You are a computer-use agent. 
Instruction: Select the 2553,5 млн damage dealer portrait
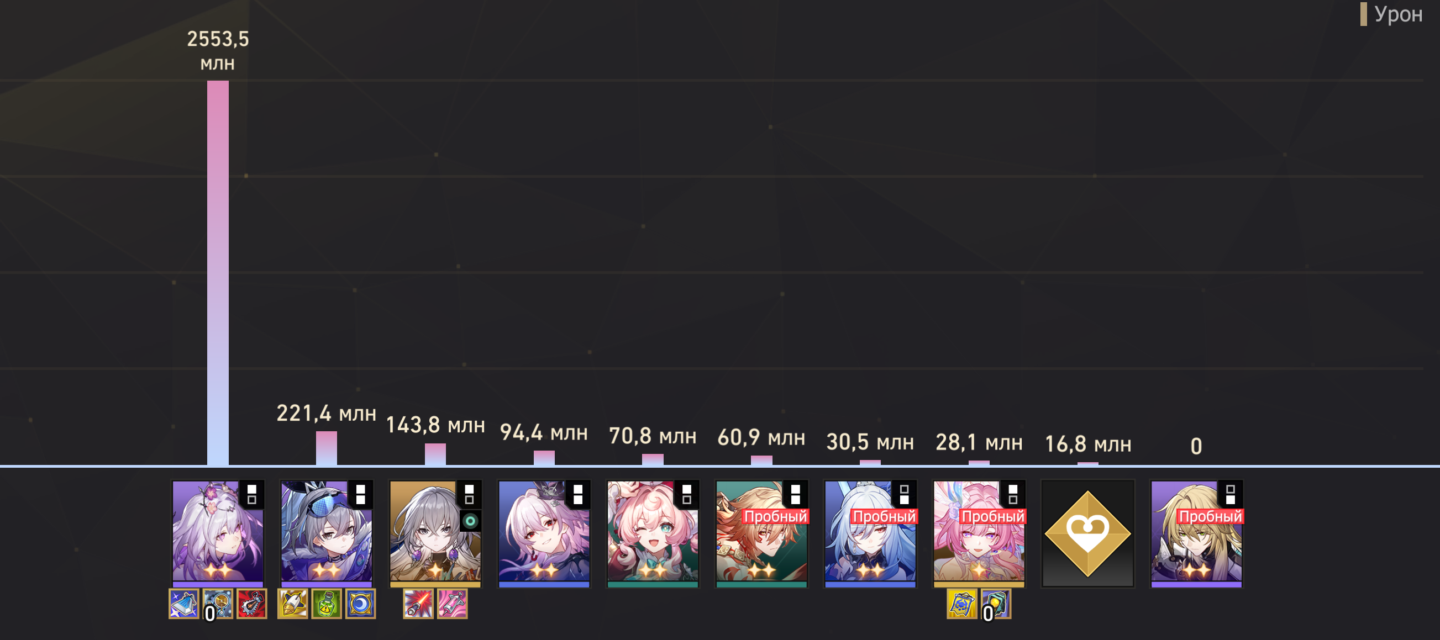tap(218, 533)
